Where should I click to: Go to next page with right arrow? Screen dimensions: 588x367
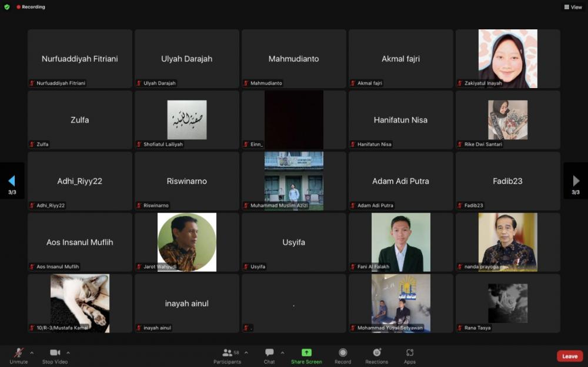(x=576, y=181)
